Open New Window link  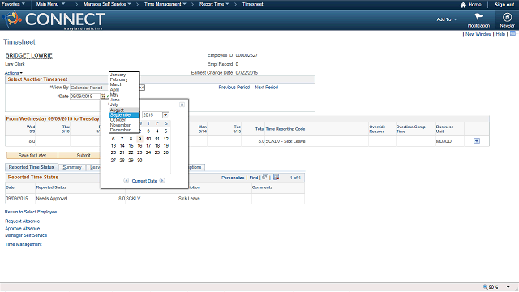tap(478, 34)
